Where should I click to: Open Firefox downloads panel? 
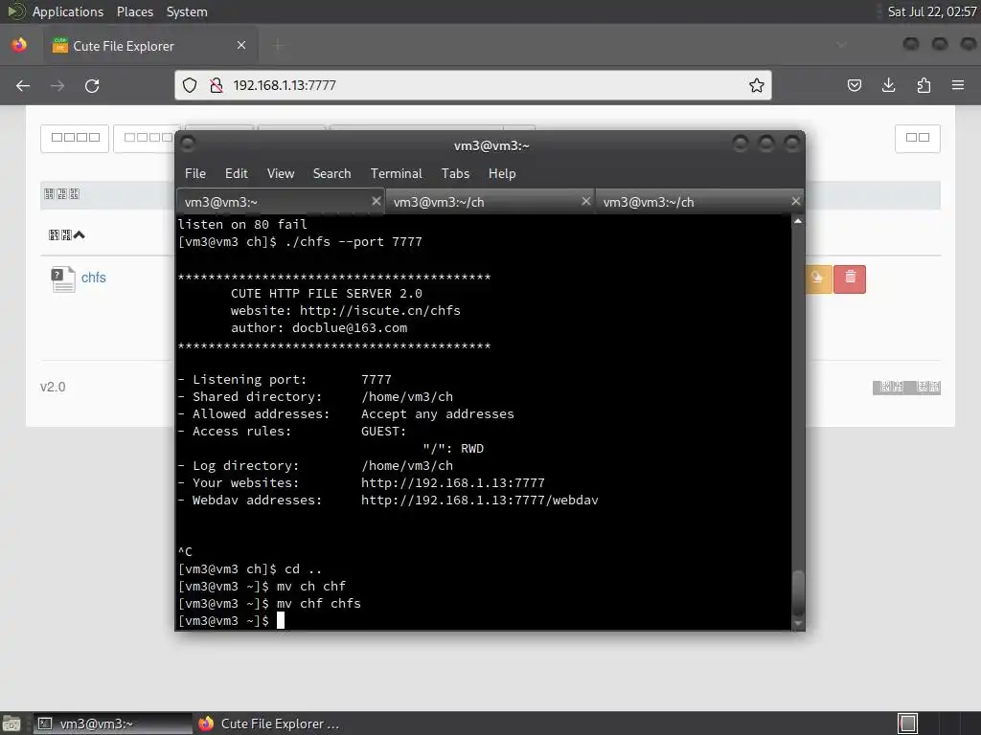pos(888,85)
